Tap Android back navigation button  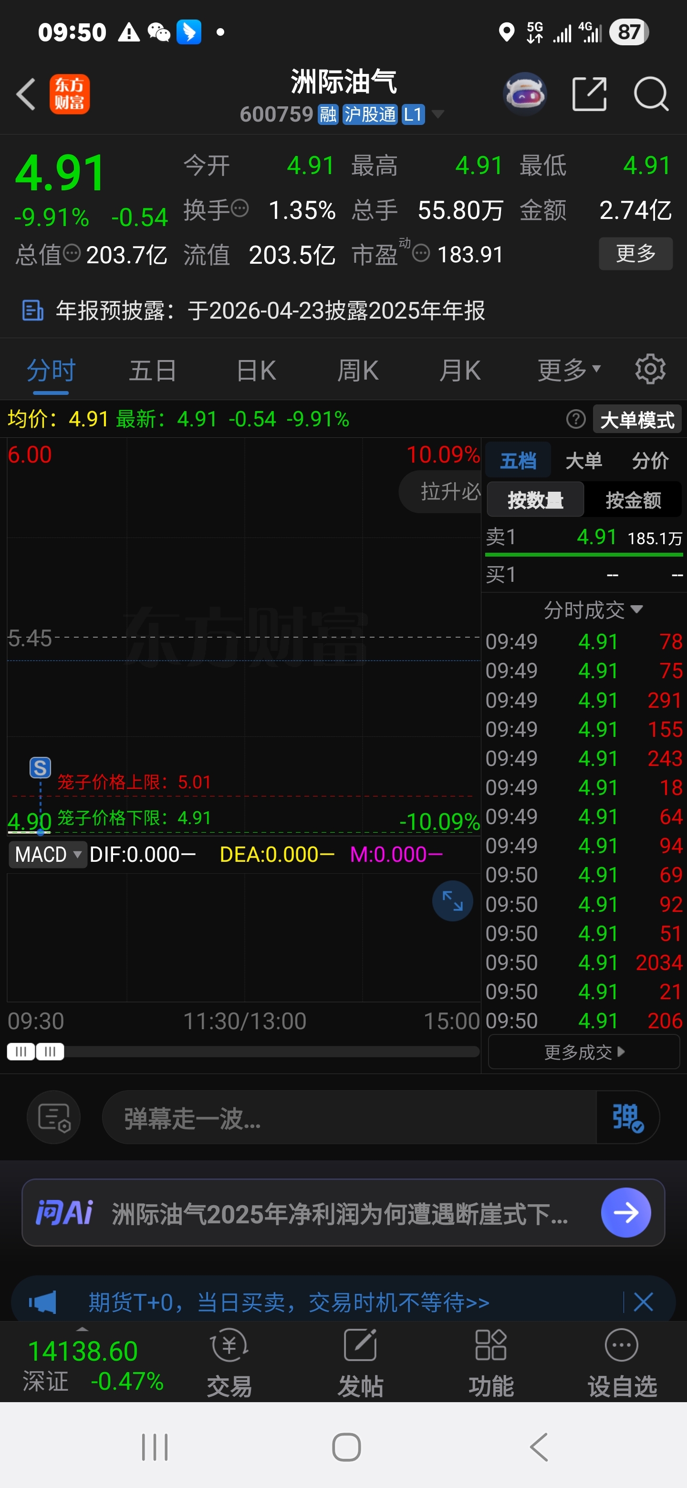538,1447
